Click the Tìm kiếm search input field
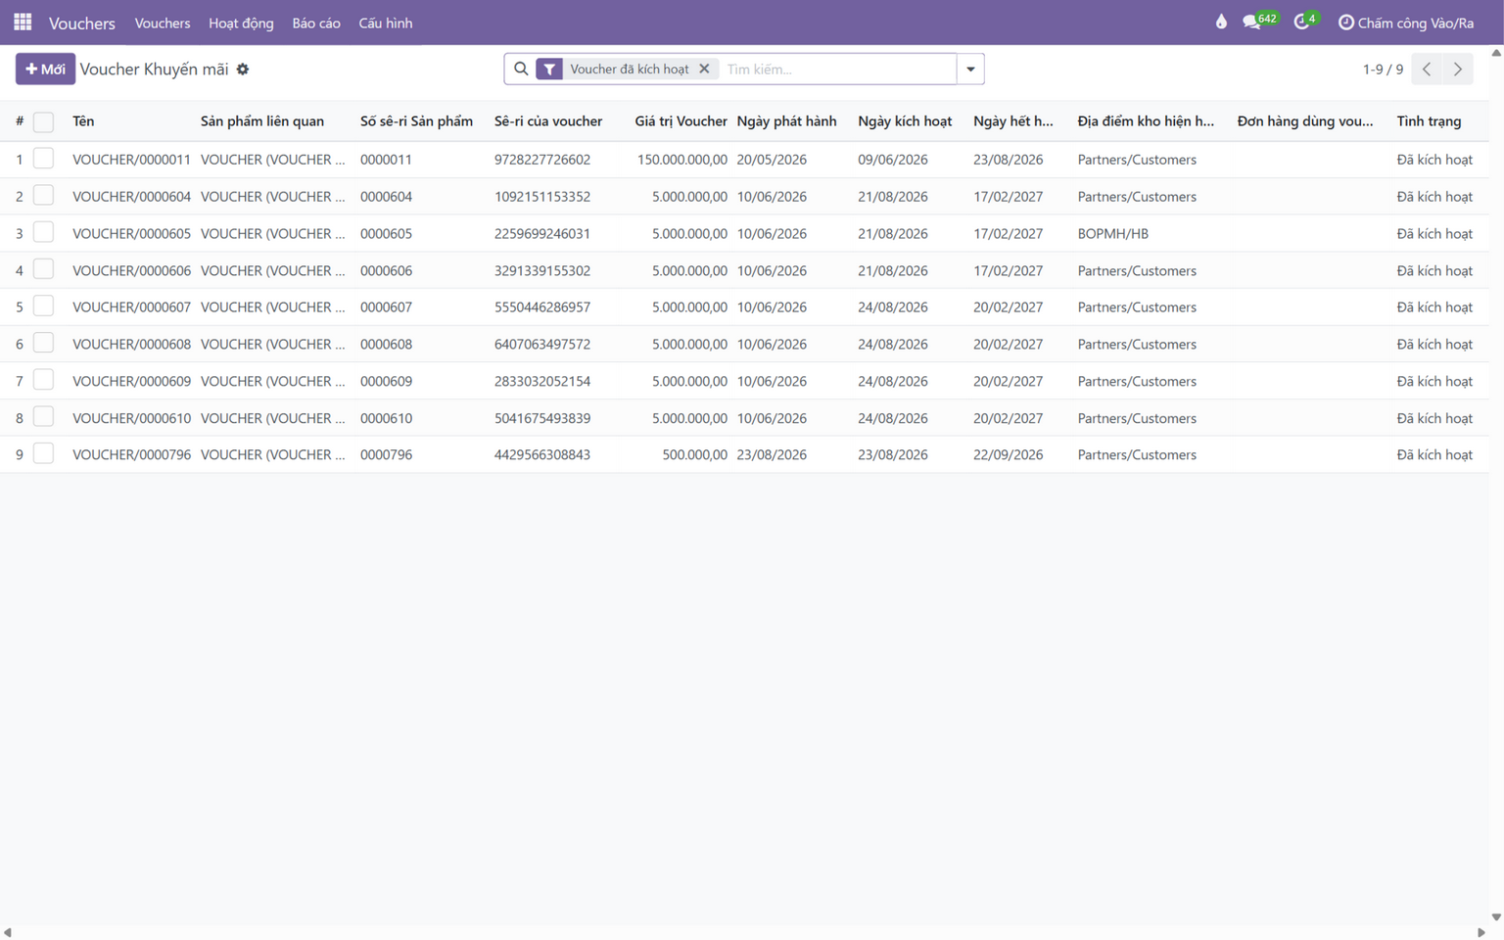Screen dimensions: 1504x940 [837, 70]
